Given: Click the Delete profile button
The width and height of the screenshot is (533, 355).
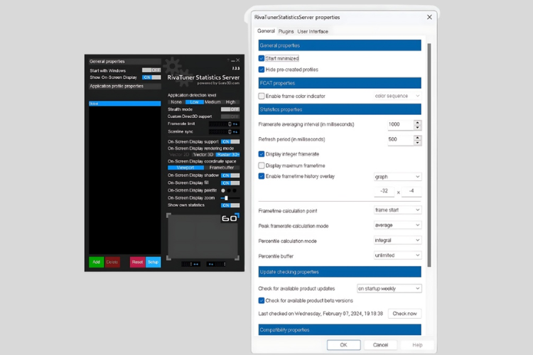Looking at the screenshot, I should [x=112, y=262].
